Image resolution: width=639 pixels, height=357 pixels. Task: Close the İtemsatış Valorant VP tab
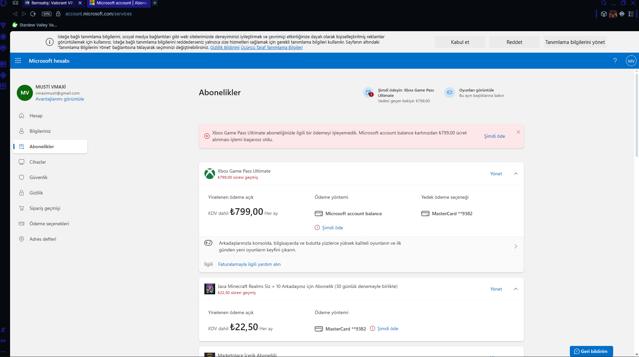(80, 3)
